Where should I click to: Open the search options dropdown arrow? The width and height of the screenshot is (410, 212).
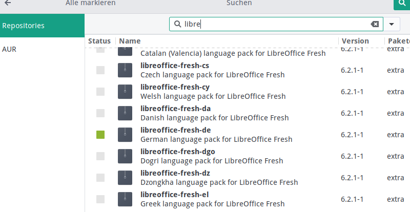tap(392, 24)
